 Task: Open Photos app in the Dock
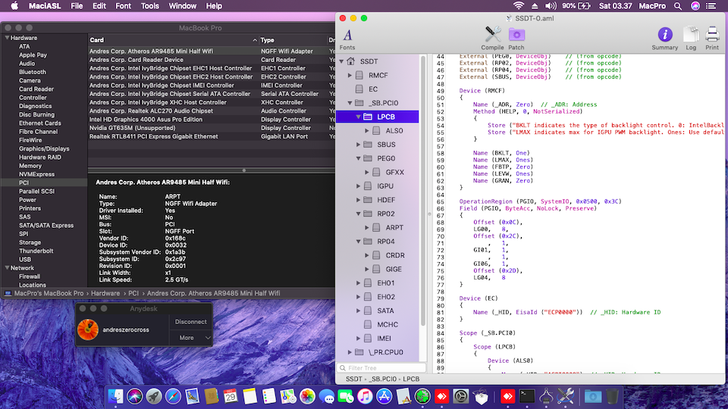pos(307,396)
